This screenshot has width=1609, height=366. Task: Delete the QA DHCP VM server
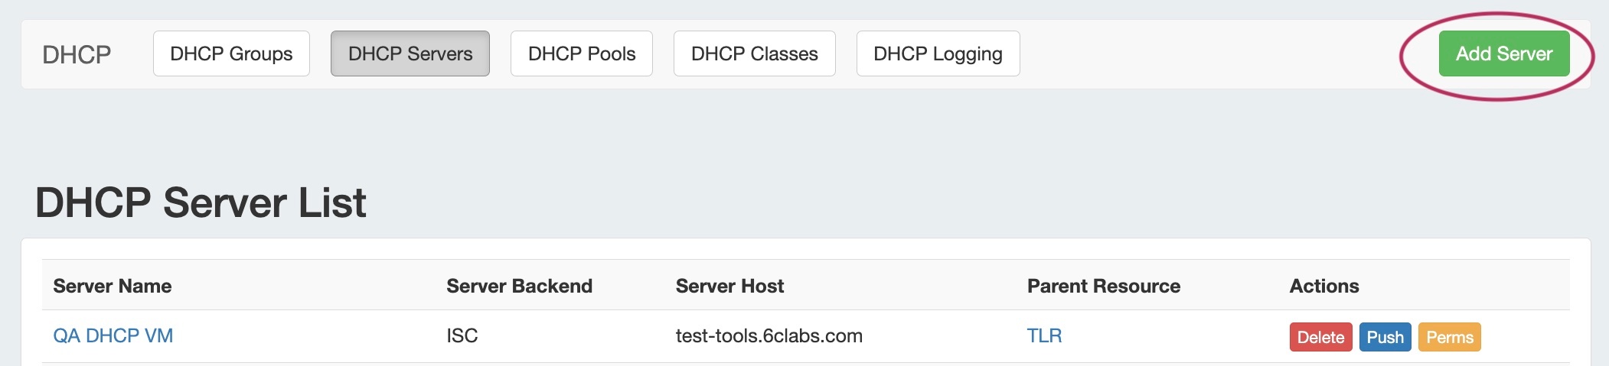[x=1320, y=337]
